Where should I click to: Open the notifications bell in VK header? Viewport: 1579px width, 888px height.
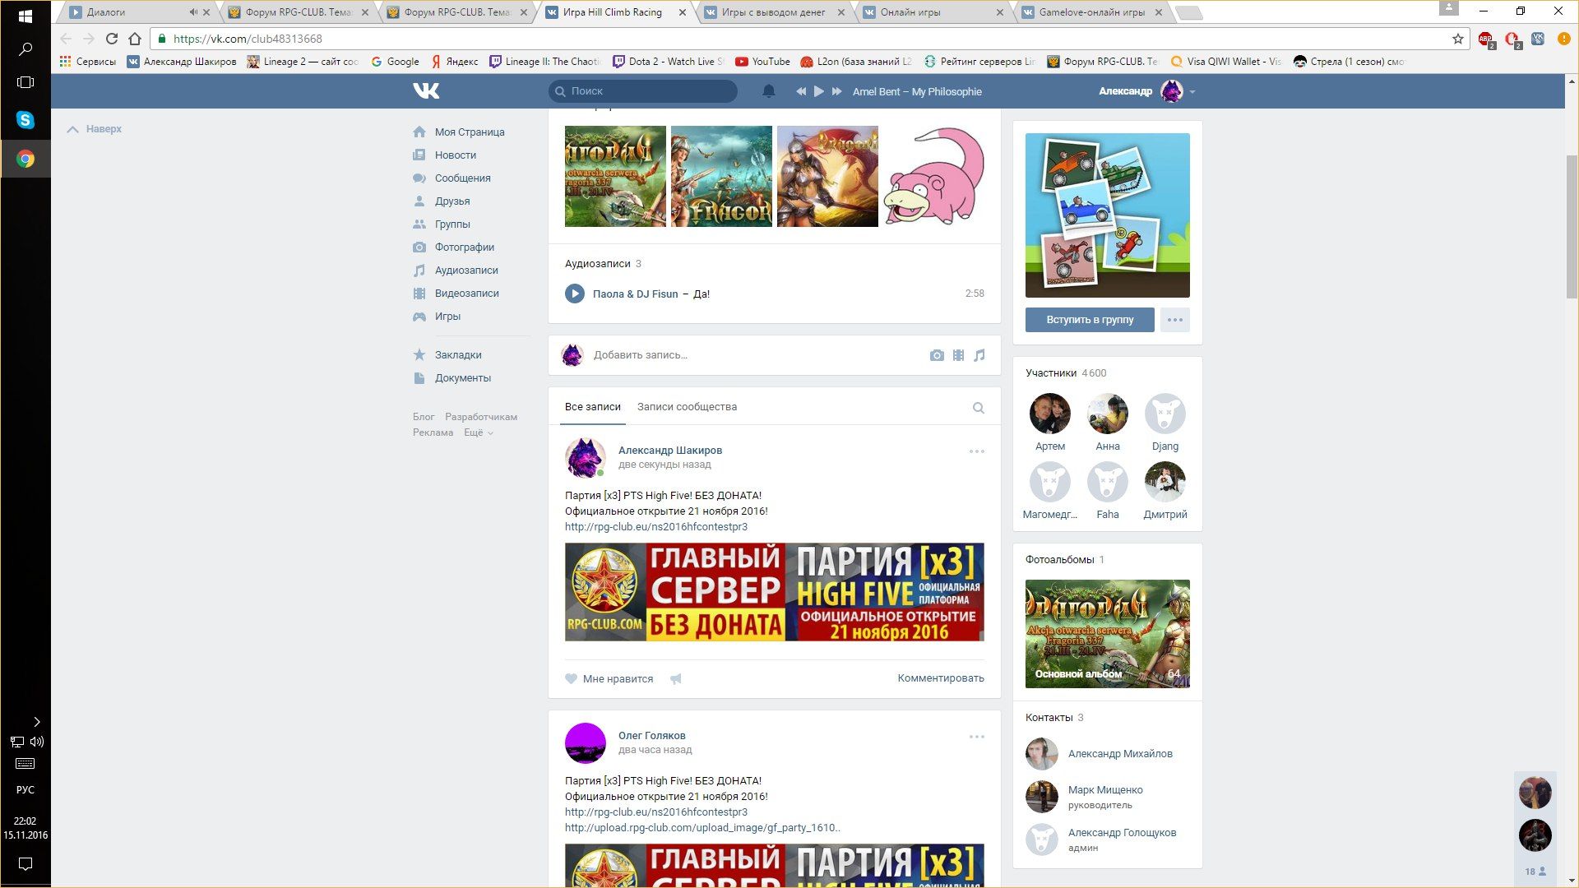768,91
